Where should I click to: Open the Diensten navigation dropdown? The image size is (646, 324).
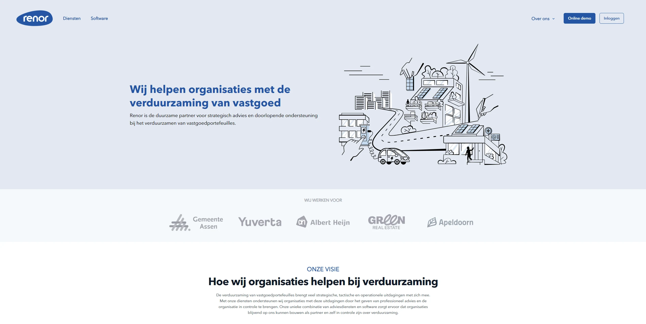tap(72, 18)
